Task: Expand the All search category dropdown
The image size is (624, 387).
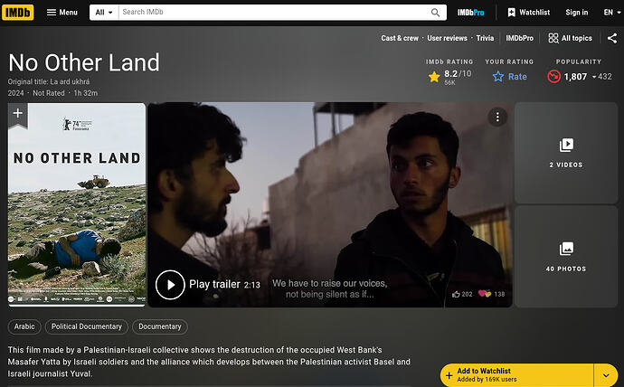Action: pyautogui.click(x=104, y=13)
